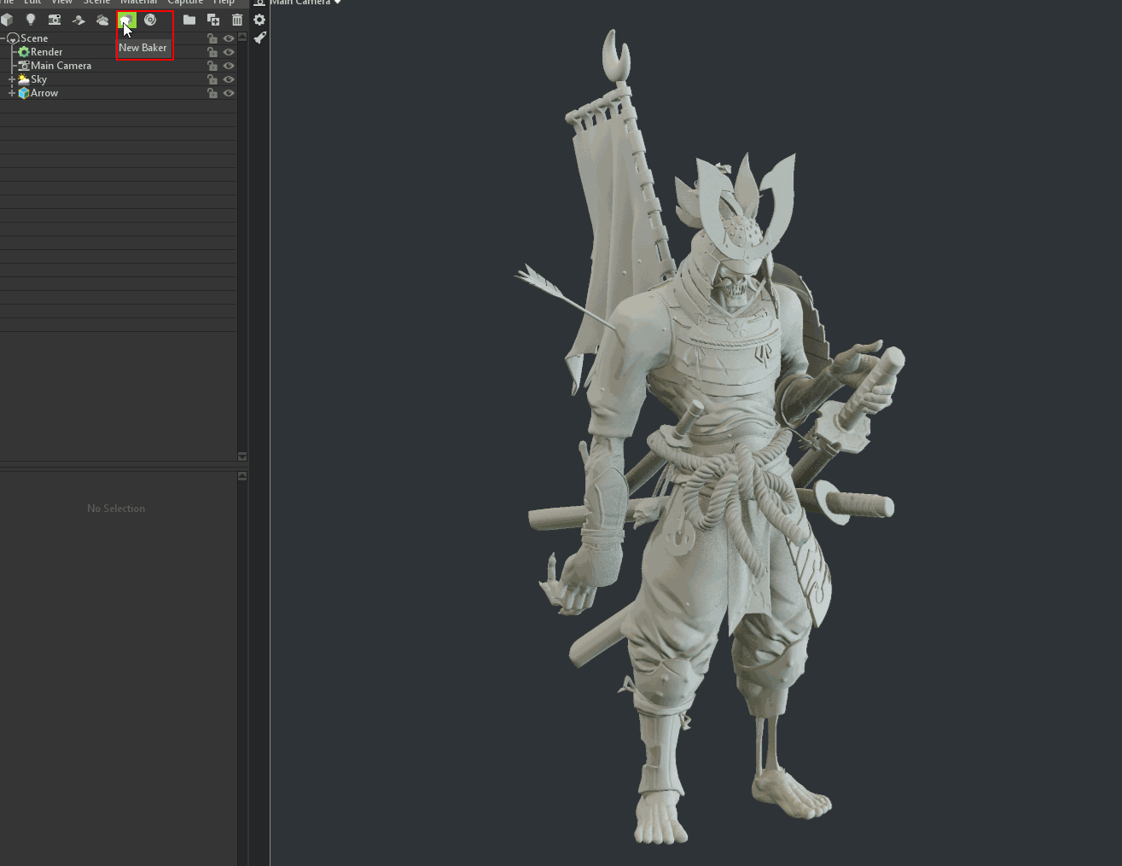The image size is (1122, 866).
Task: Toggle lock on the Render row
Action: pyautogui.click(x=212, y=52)
